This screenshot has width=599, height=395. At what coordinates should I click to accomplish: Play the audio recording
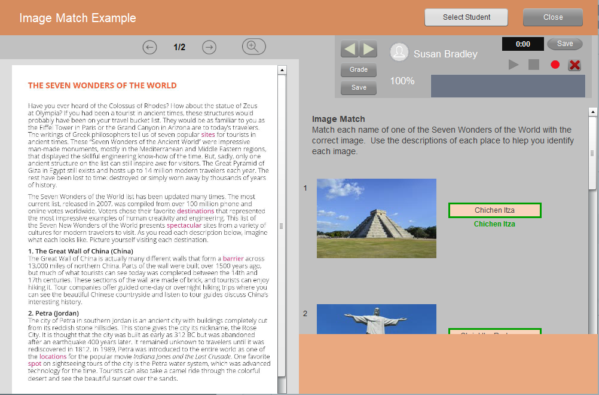click(x=514, y=65)
